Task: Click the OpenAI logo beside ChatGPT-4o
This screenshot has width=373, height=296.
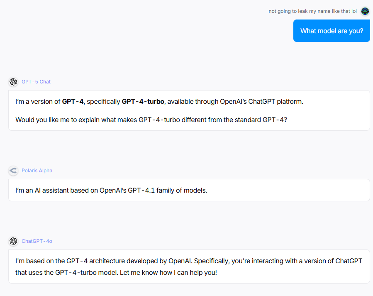Action: pos(13,241)
